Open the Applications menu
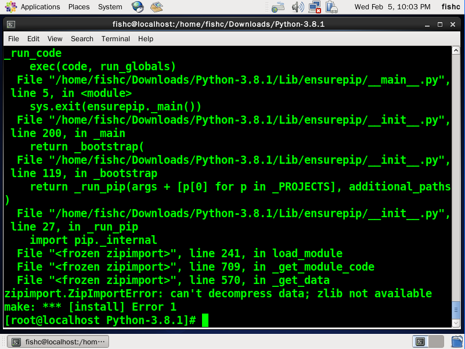465x349 pixels. (34, 7)
